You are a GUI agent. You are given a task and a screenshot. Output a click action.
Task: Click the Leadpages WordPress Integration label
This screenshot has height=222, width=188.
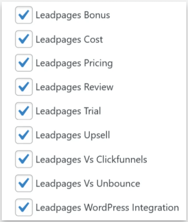coord(107,208)
